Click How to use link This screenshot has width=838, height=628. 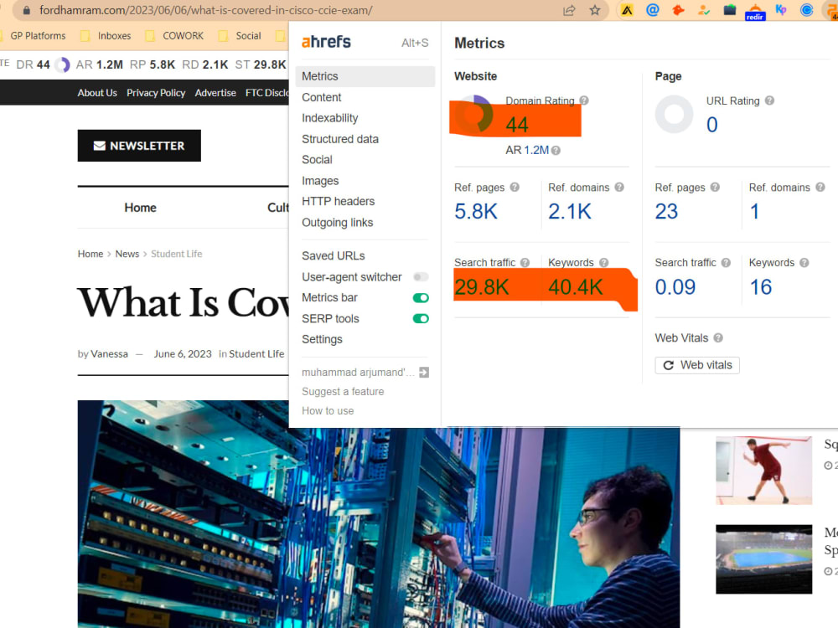click(x=328, y=410)
